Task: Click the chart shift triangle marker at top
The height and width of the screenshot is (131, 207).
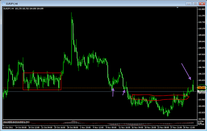Action: pos(178,8)
